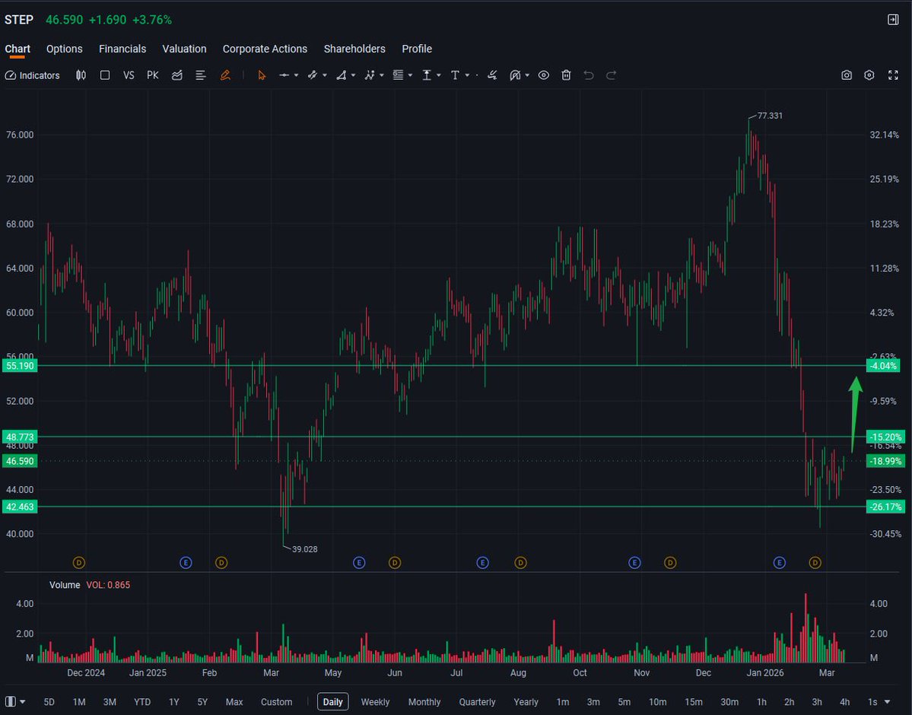This screenshot has width=912, height=715.
Task: Expand the measure tool options
Action: pos(439,75)
